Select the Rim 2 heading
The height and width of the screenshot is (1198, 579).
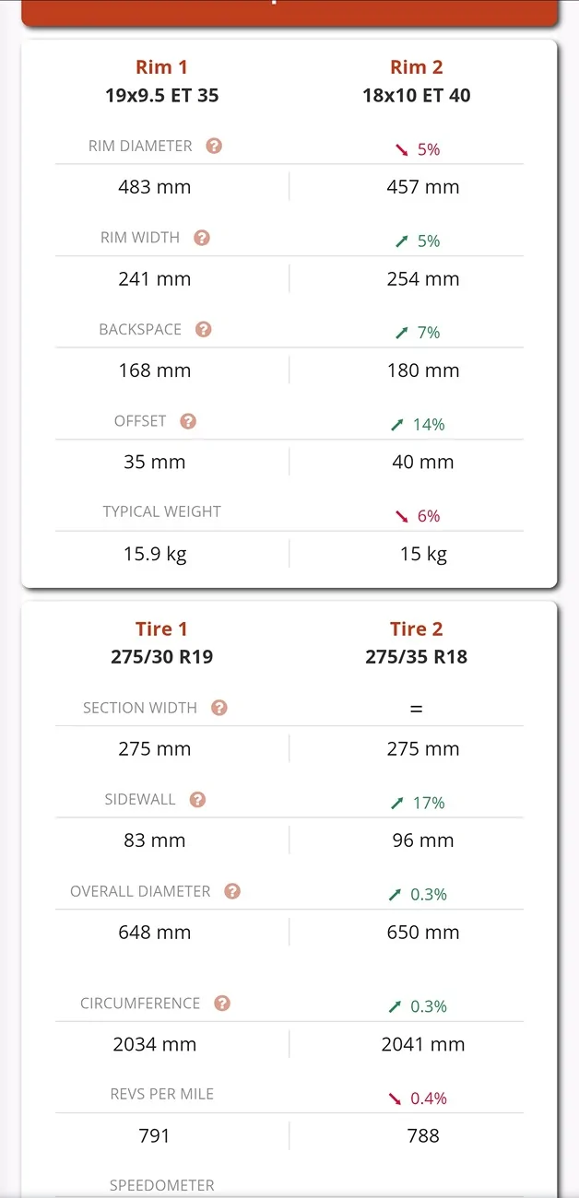click(x=416, y=67)
